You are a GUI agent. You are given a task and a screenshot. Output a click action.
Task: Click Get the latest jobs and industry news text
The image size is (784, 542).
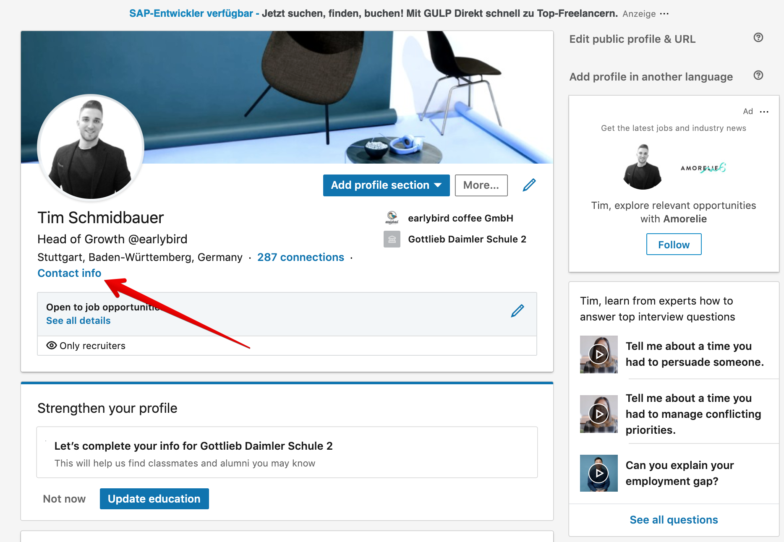coord(673,128)
